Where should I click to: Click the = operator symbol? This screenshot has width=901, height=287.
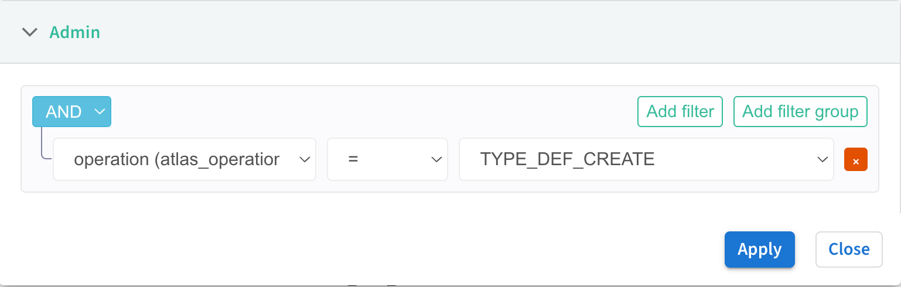click(x=353, y=159)
